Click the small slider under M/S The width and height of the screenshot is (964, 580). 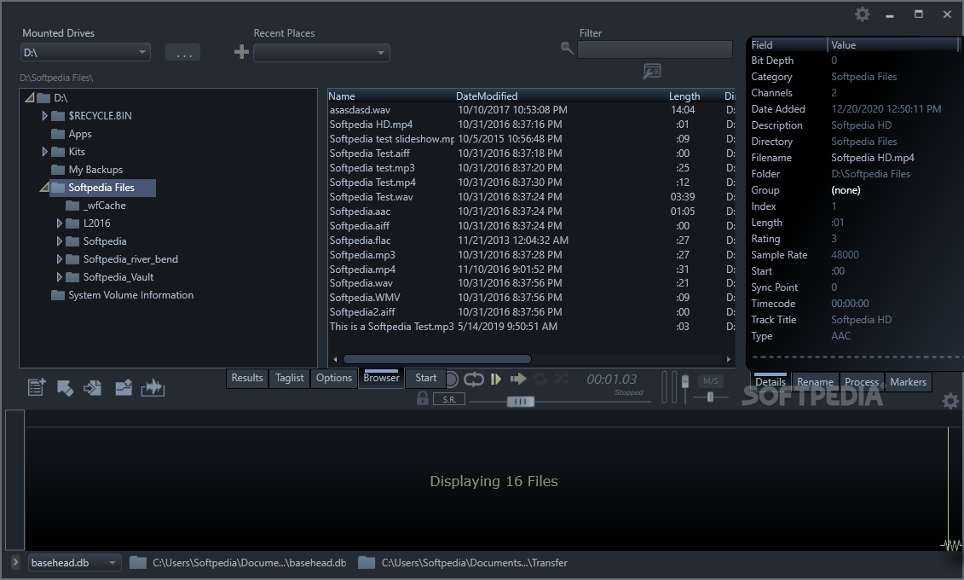[710, 397]
